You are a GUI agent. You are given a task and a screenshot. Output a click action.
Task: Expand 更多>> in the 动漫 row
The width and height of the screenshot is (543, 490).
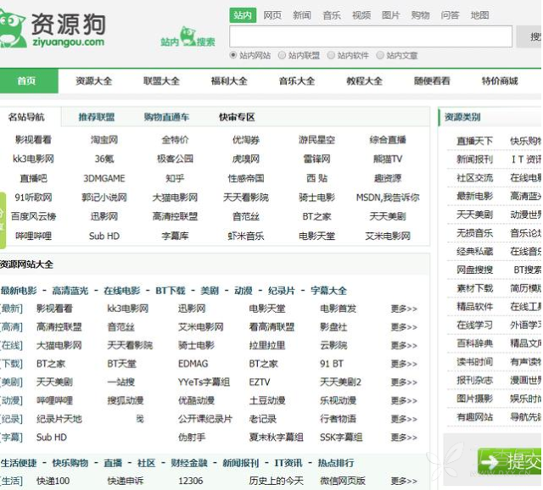(x=404, y=400)
